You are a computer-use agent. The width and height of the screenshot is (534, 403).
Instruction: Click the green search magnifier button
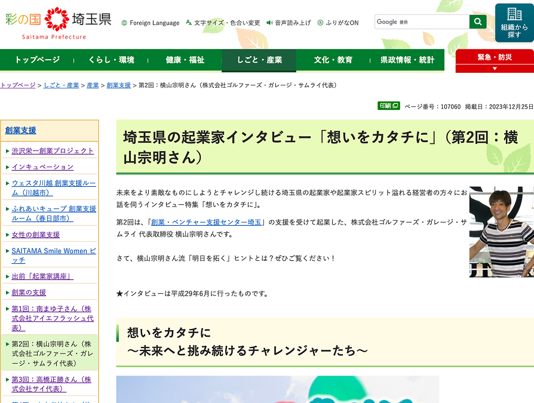(478, 21)
